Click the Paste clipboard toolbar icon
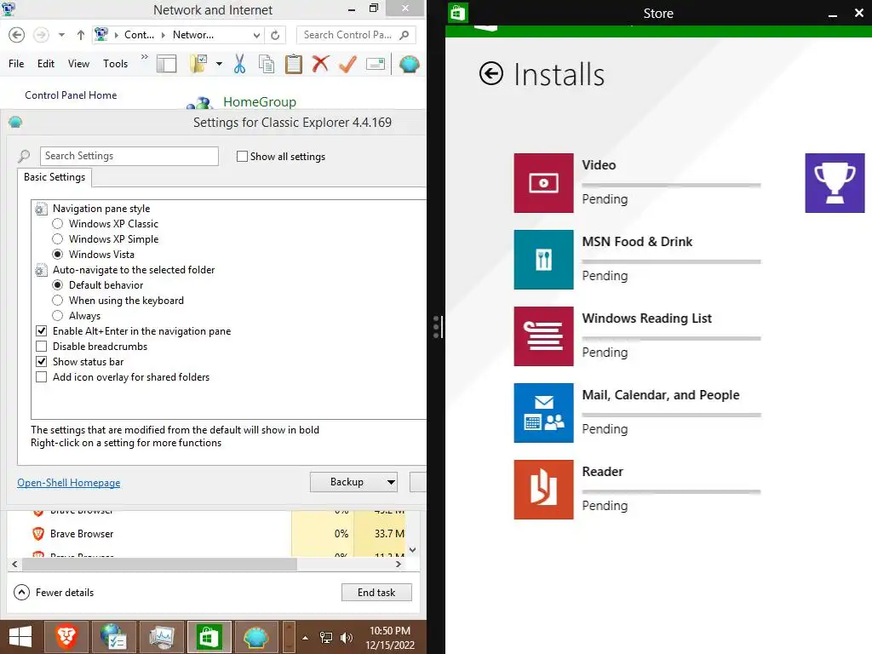Image resolution: width=872 pixels, height=654 pixels. [294, 64]
